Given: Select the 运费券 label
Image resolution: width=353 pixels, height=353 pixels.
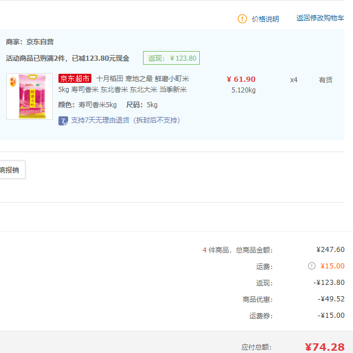Looking at the screenshot, I should click(261, 316).
